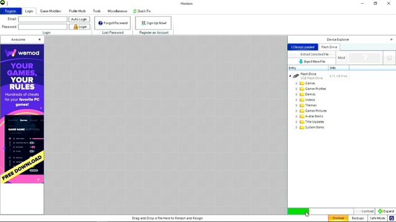Click the Expand button with plus icon
Image resolution: width=396 pixels, height=222 pixels.
[x=385, y=212]
